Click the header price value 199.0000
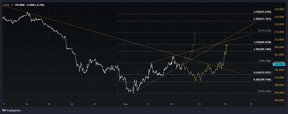The height and width of the screenshot is (114, 288). (x=20, y=5)
